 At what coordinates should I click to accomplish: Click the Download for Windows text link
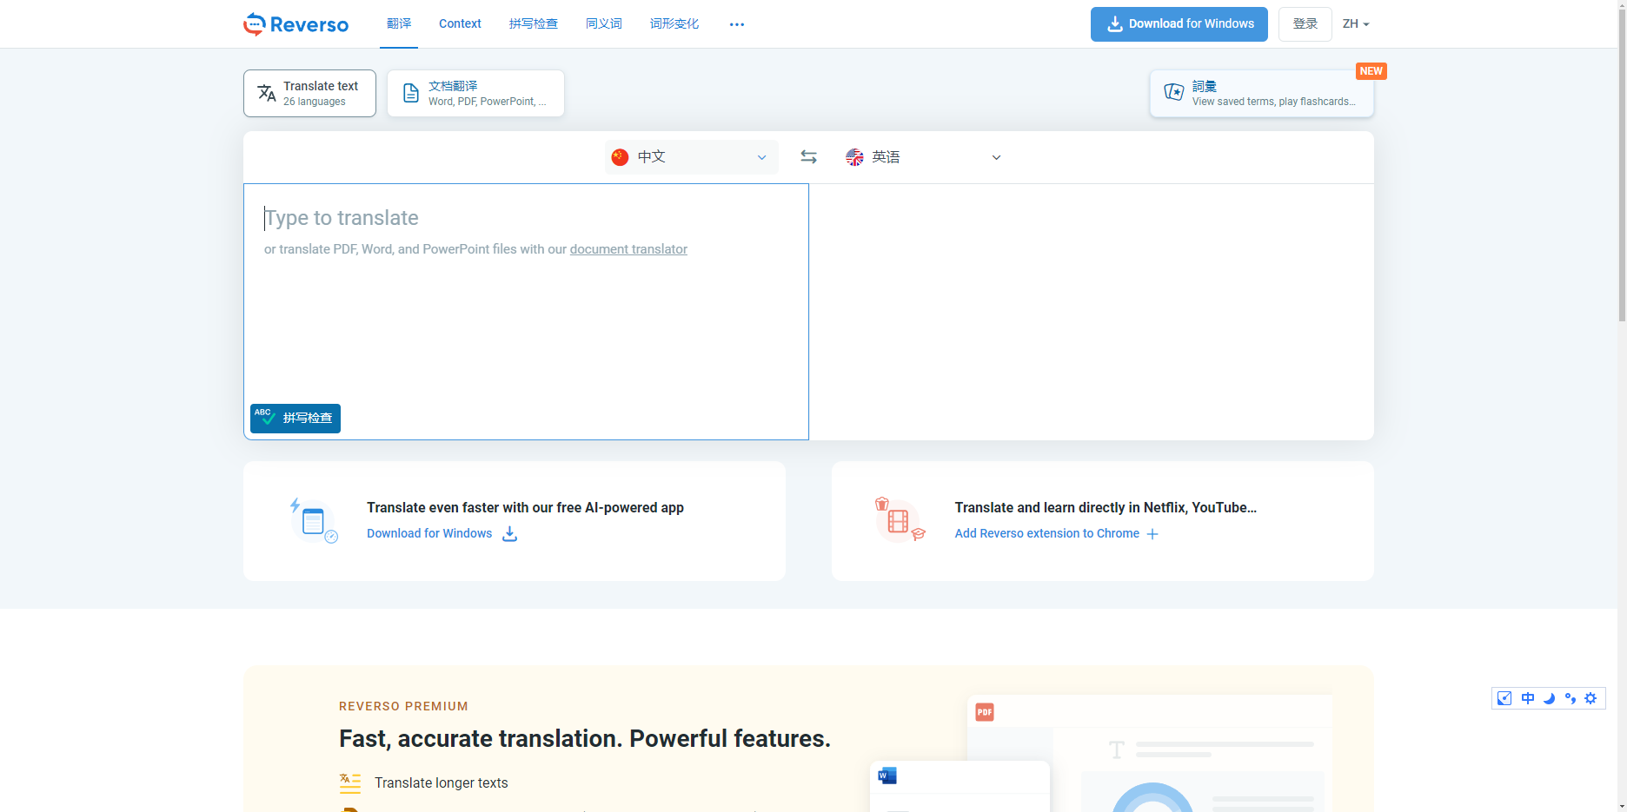coord(429,533)
